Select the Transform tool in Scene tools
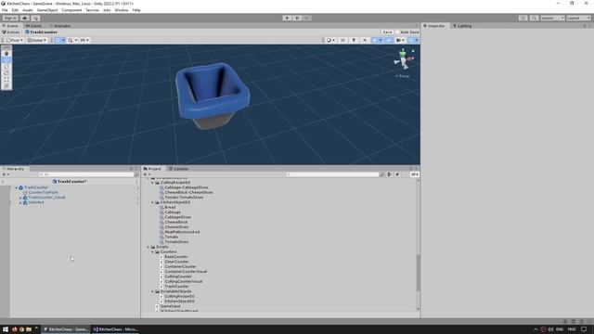This screenshot has height=334, width=594. coord(6,86)
